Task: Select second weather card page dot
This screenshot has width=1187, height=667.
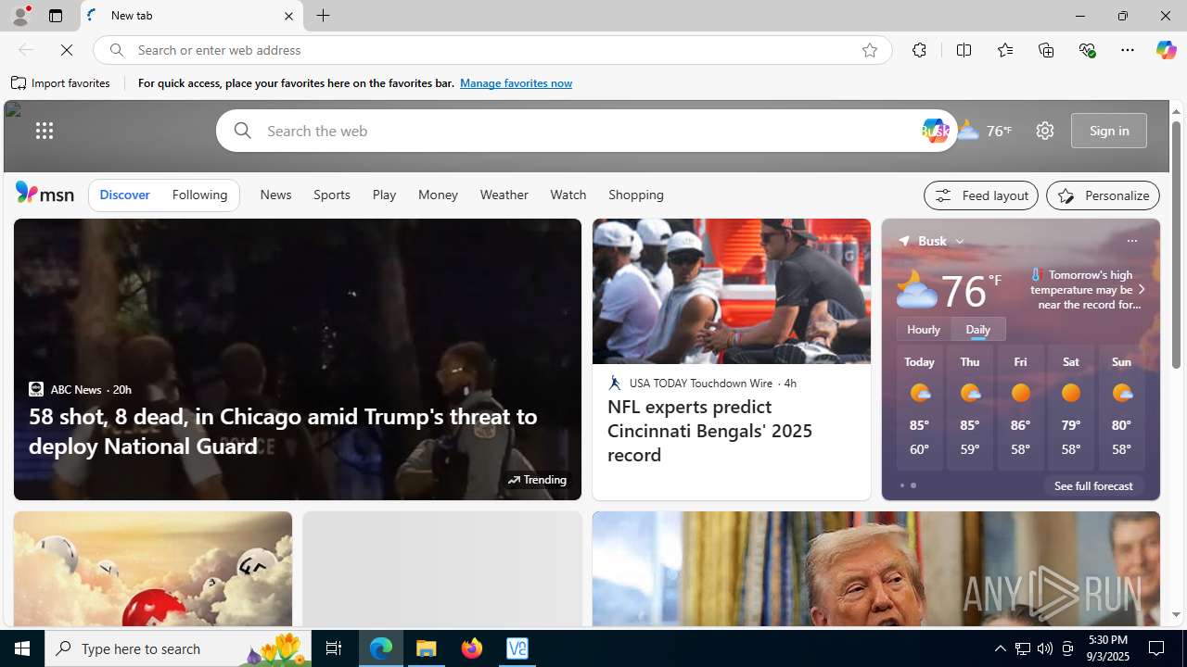Action: (913, 485)
